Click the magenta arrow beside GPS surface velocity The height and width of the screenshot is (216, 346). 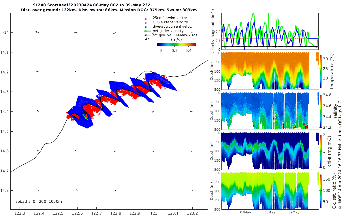pyautogui.click(x=148, y=23)
